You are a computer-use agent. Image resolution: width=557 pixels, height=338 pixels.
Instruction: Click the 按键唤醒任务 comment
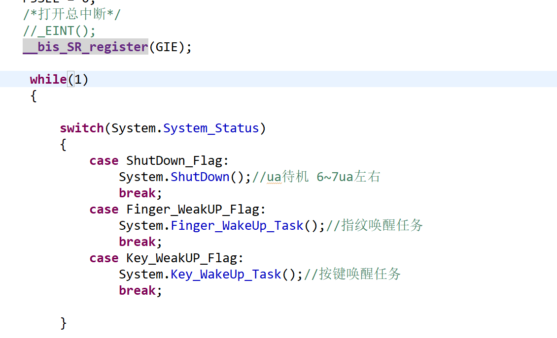[x=360, y=275]
